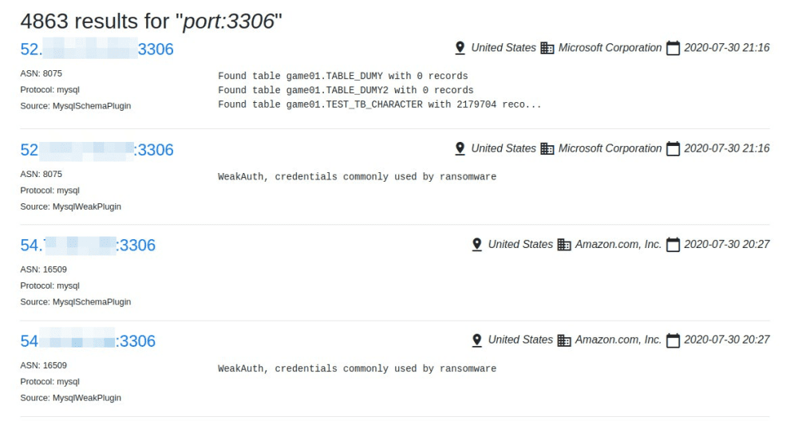Open last 54.x:3306 host link (MysqlWeakPlugin)
The width and height of the screenshot is (790, 421).
coord(88,341)
